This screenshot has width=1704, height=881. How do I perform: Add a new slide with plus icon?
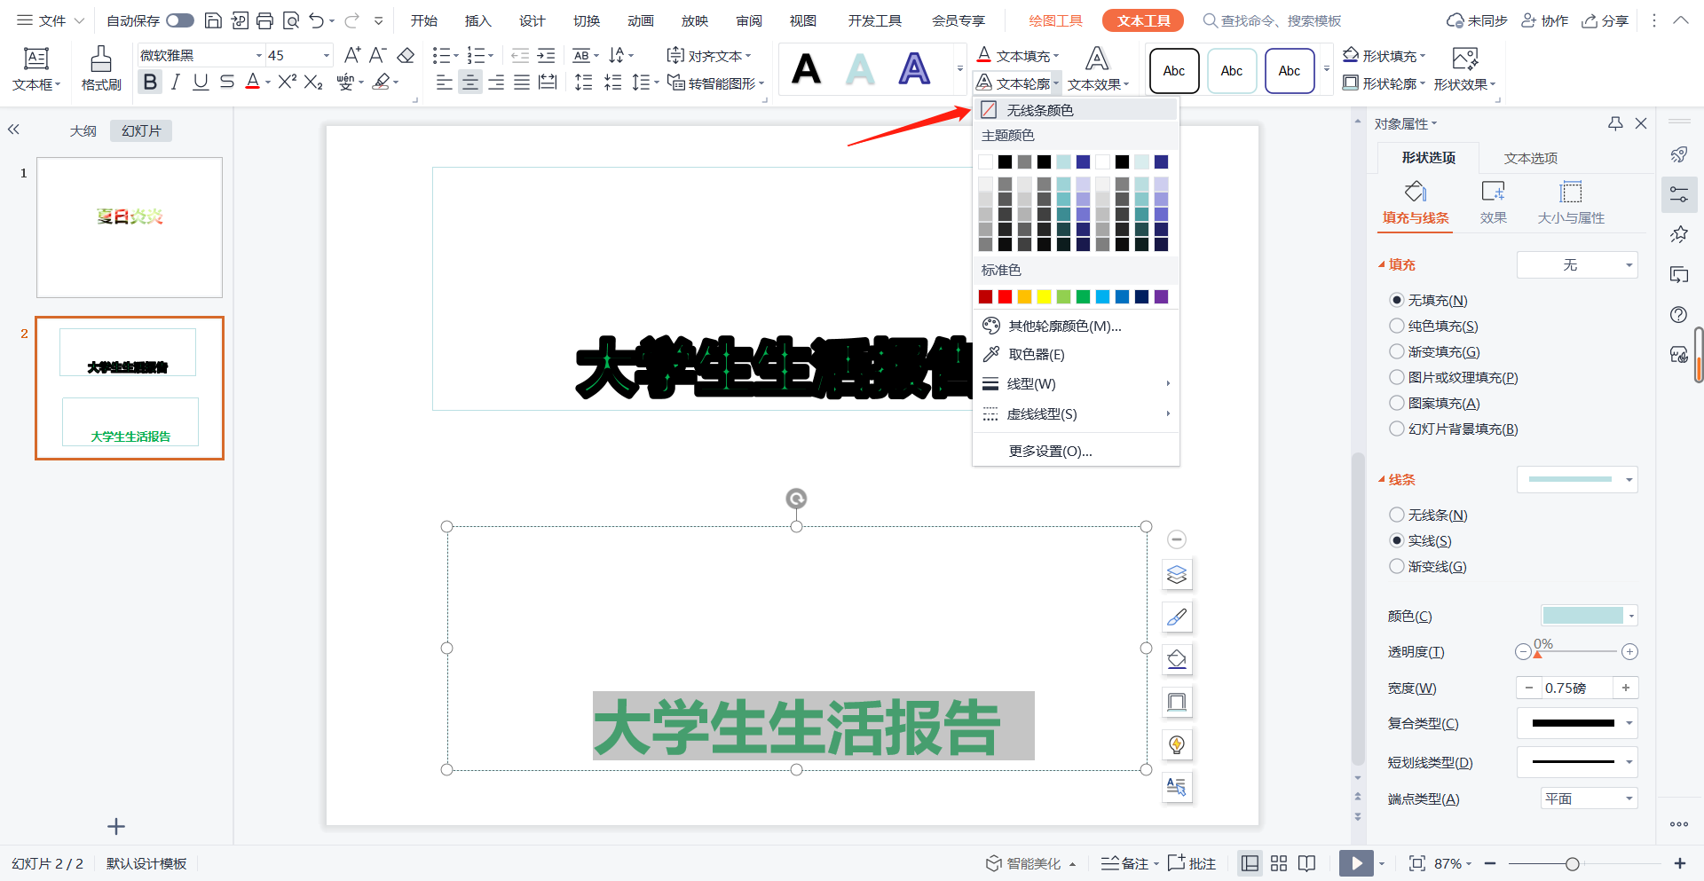(x=115, y=827)
